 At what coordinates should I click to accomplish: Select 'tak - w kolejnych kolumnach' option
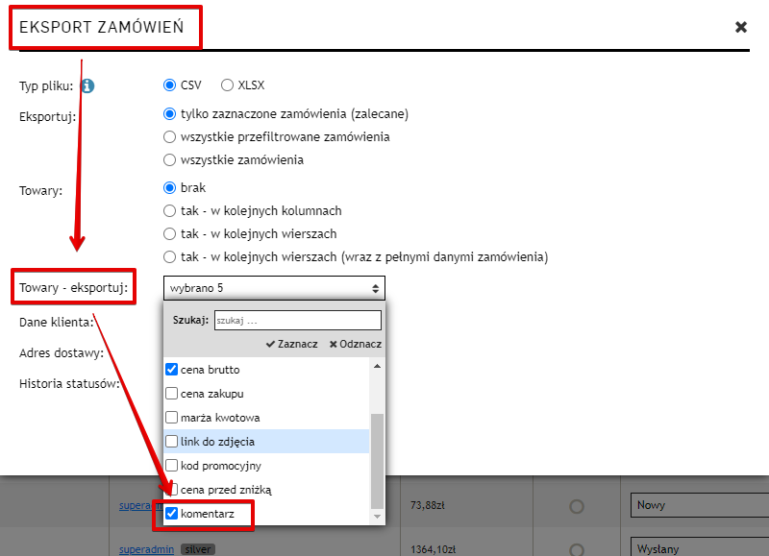coord(170,210)
